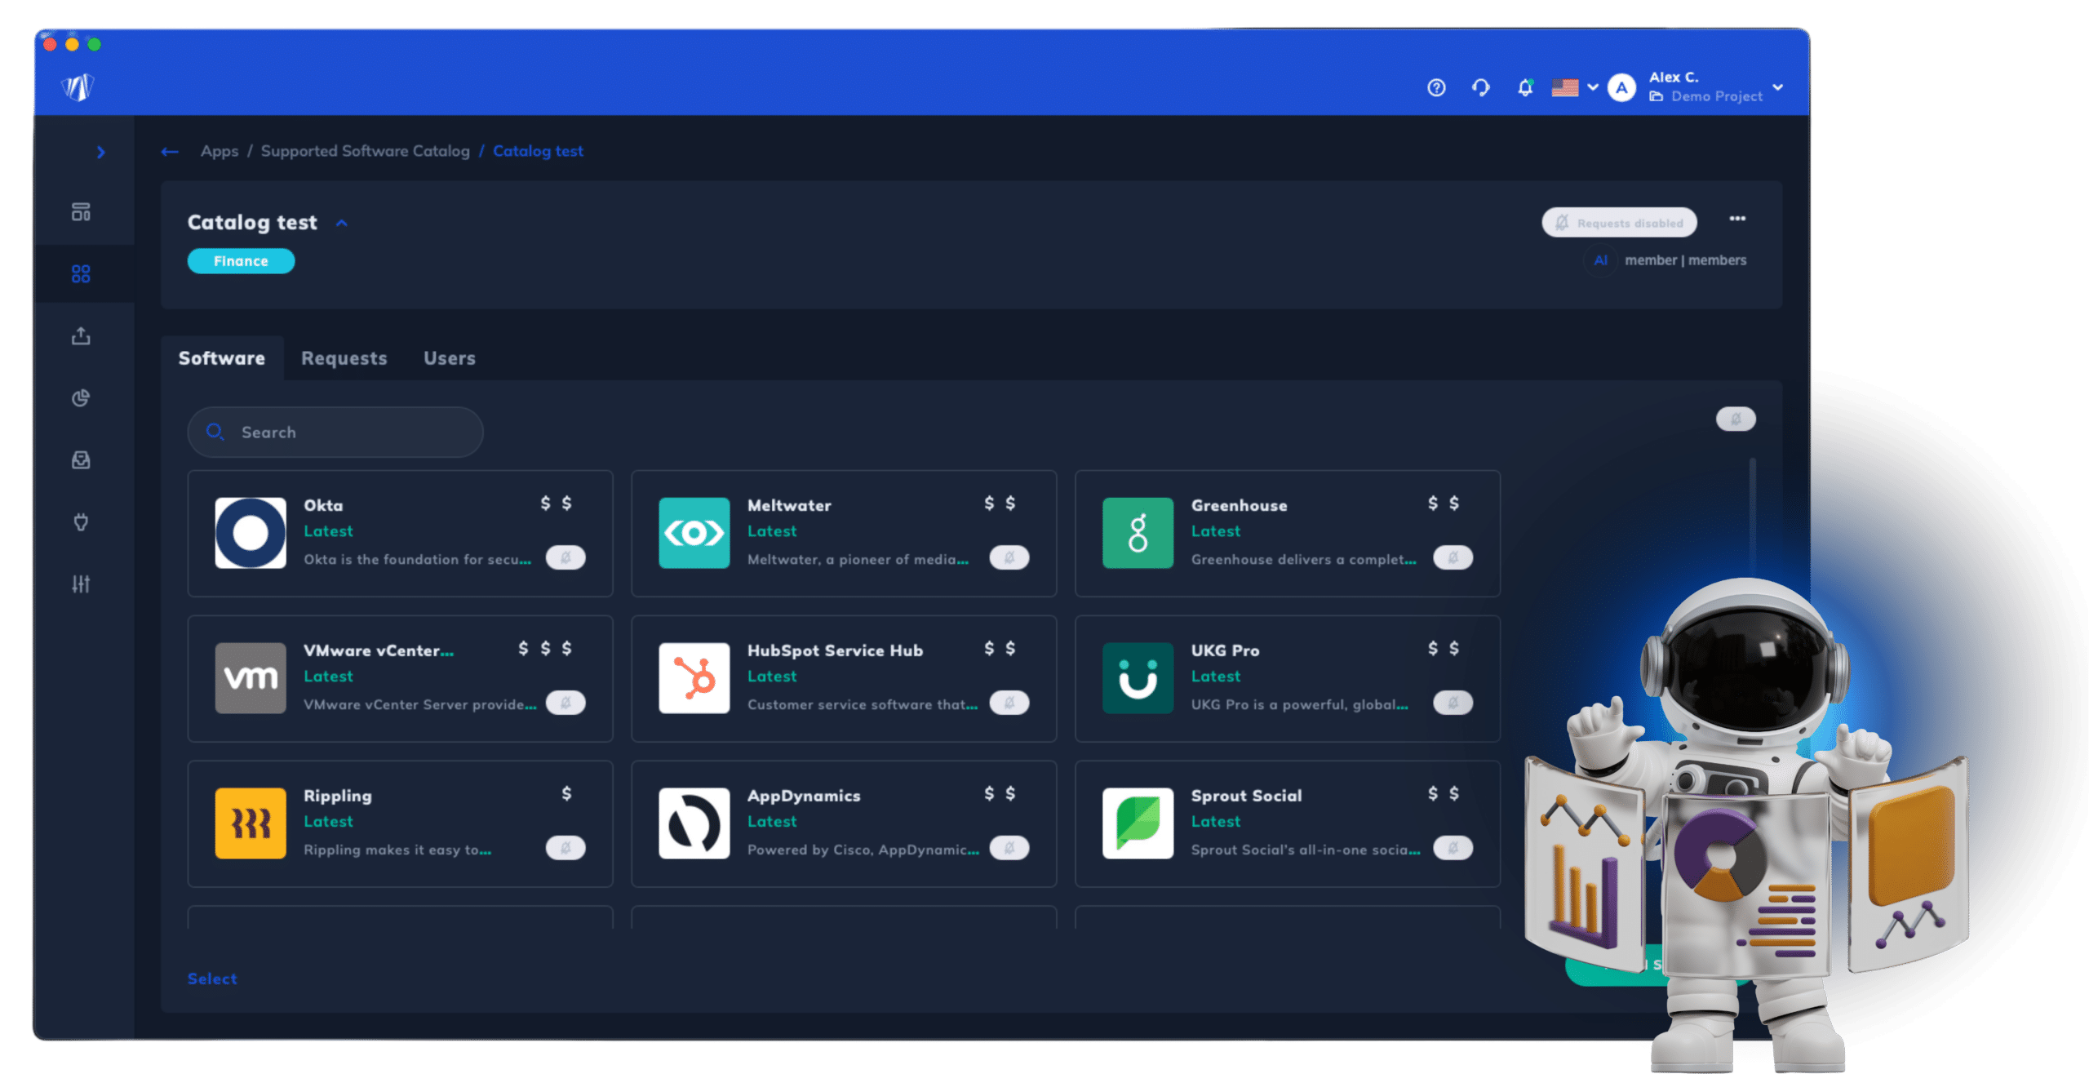
Task: Toggle requests for Sprout Social
Action: 1453,848
